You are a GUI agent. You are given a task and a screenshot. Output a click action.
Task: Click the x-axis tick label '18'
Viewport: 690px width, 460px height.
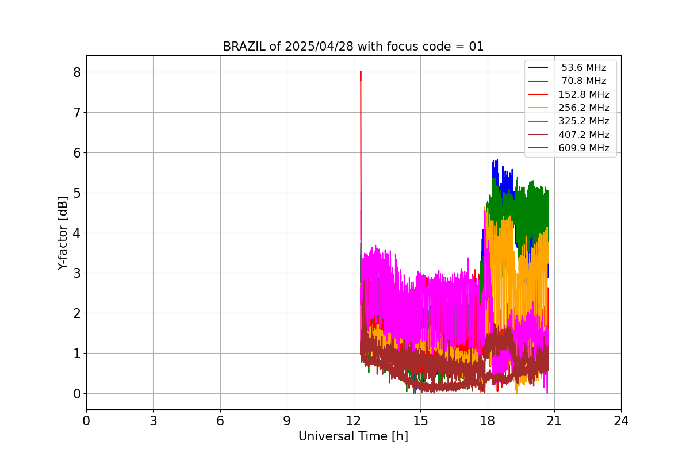[x=488, y=421]
